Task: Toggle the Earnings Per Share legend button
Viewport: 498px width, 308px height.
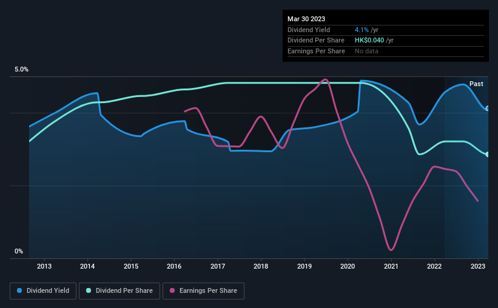Action: (203, 291)
